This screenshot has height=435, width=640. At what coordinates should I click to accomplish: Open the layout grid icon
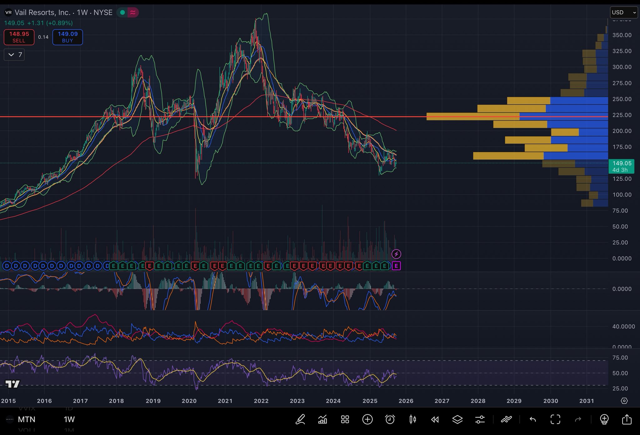[345, 419]
